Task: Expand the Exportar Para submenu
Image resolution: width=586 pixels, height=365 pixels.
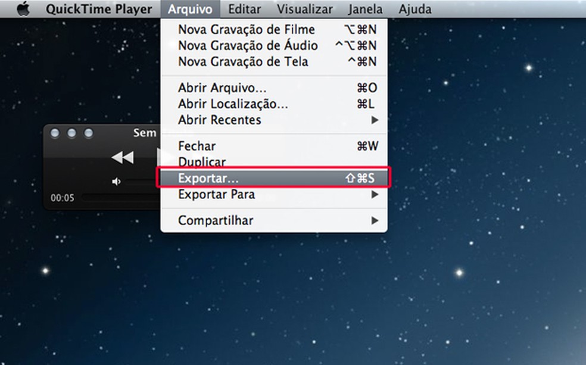Action: 274,194
